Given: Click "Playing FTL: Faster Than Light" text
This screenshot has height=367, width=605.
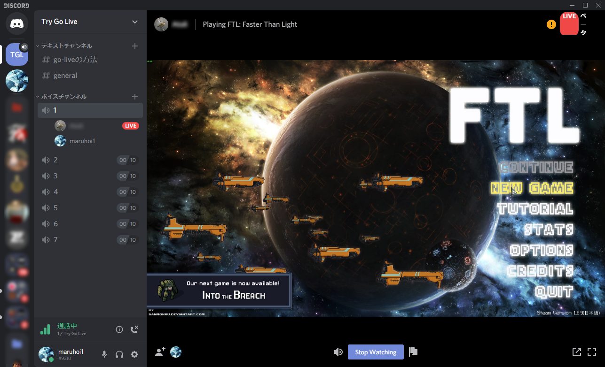Looking at the screenshot, I should point(250,24).
